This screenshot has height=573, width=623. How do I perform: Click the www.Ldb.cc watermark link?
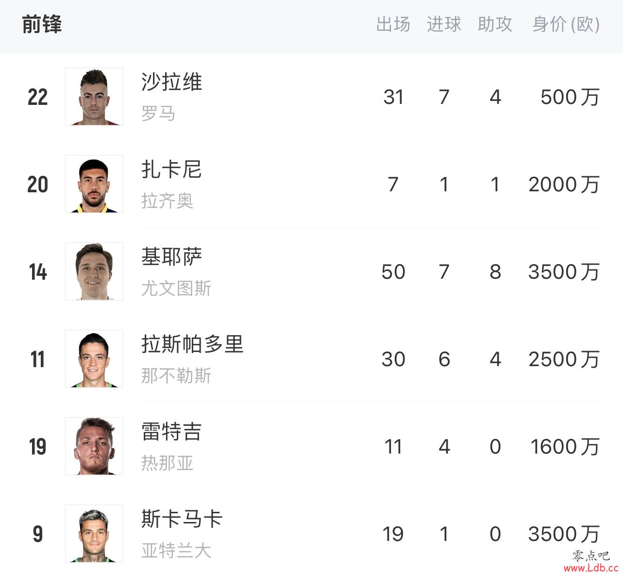(x=591, y=568)
